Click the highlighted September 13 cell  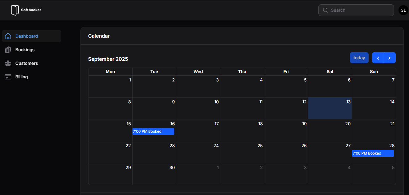pyautogui.click(x=330, y=108)
